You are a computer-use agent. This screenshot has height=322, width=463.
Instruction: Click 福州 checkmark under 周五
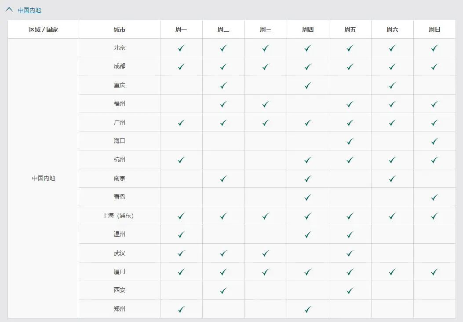tap(350, 104)
